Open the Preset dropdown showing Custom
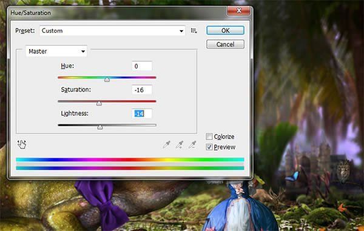The height and width of the screenshot is (231, 364). (x=112, y=30)
